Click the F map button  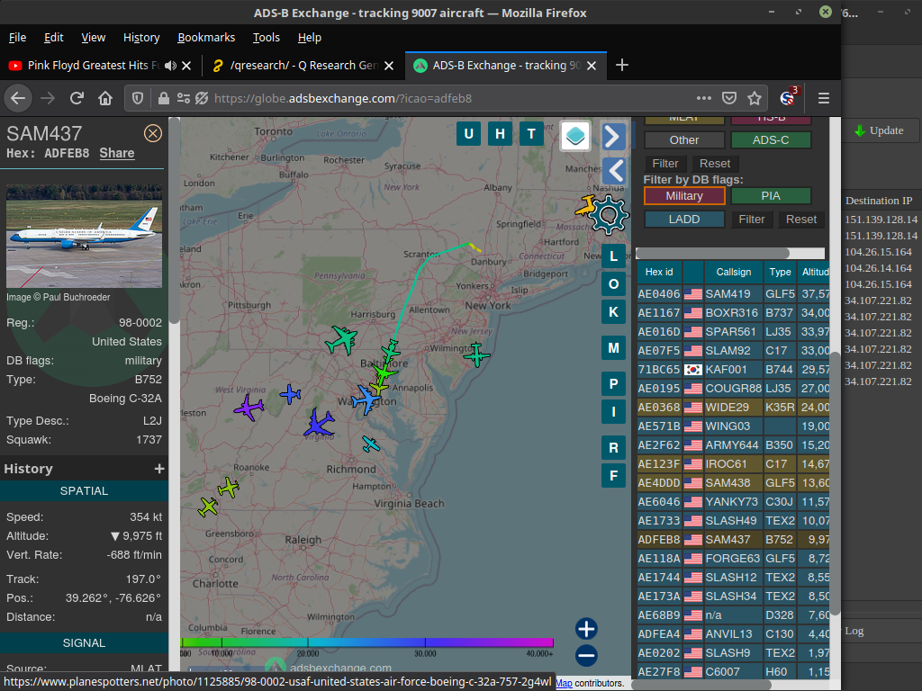tap(613, 475)
